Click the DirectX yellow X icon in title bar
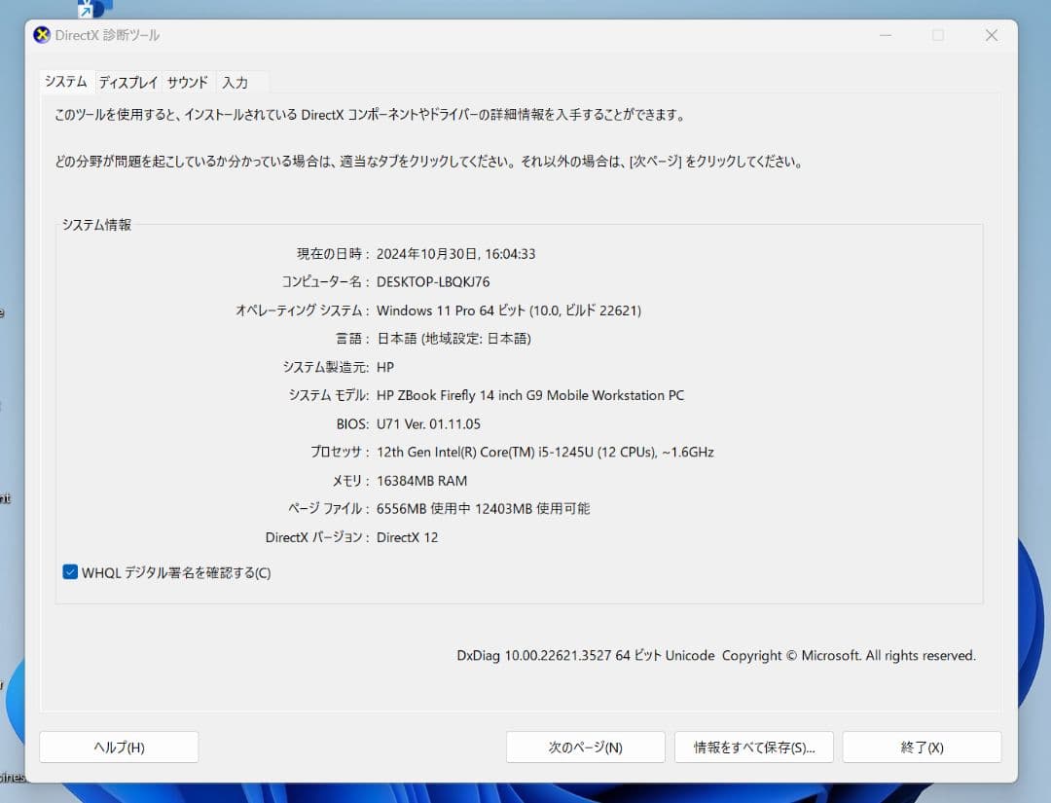 coord(42,35)
